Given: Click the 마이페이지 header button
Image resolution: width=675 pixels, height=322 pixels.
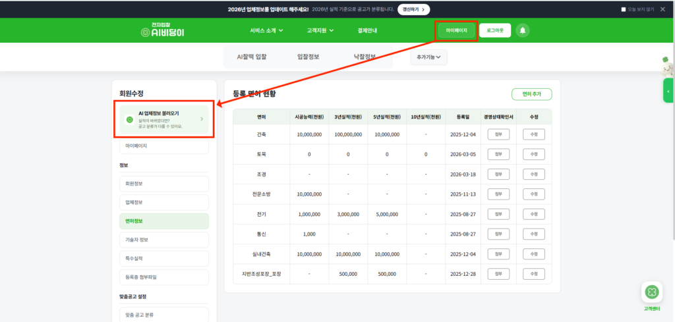Looking at the screenshot, I should coord(456,30).
